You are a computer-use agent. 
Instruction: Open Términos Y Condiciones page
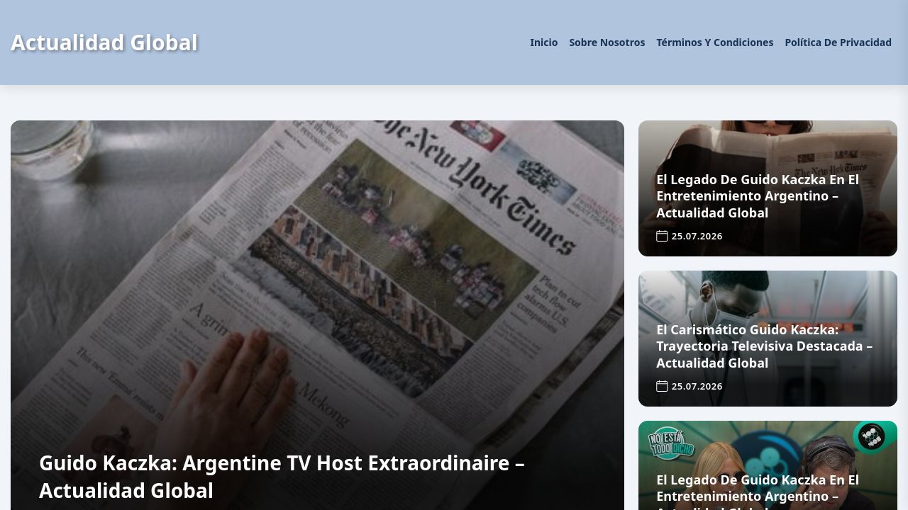coord(714,42)
